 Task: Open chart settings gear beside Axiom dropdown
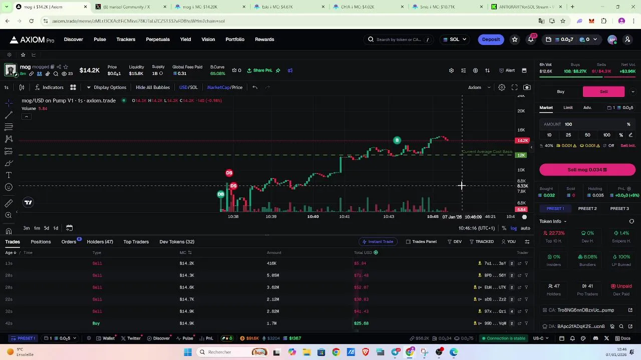[501, 87]
